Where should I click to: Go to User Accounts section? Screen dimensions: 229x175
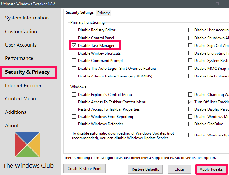click(21, 45)
